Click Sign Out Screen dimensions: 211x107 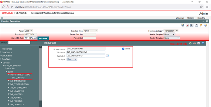pyautogui.click(x=202, y=18)
